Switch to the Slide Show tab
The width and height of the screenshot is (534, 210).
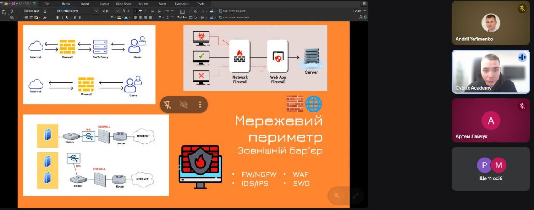(123, 4)
